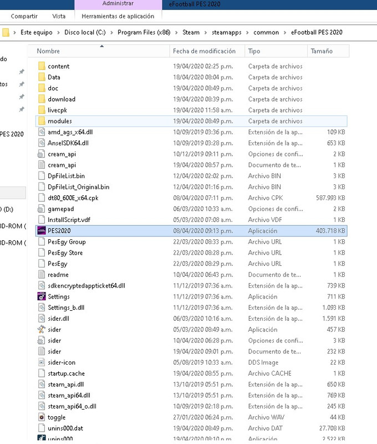Sort by Tamaño column header
Image resolution: width=377 pixels, height=444 pixels.
pyautogui.click(x=328, y=51)
